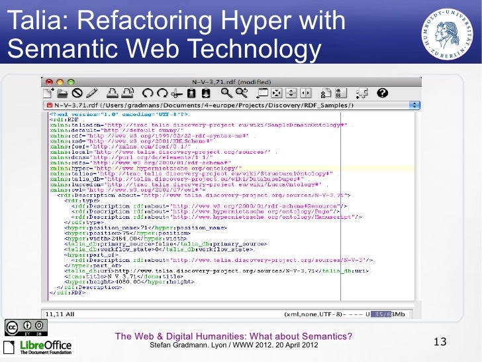Click the talia_db:uri element line
The image size is (482, 362).
click(x=216, y=271)
